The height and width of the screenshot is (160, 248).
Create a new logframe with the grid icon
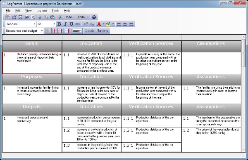[7, 17]
